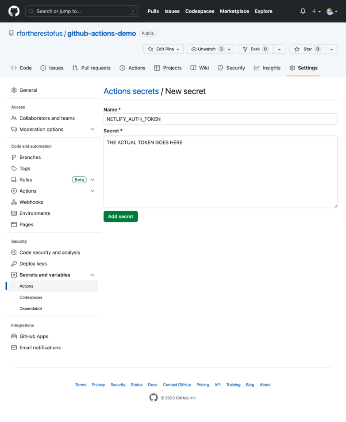The width and height of the screenshot is (346, 422).
Task: Switch to the repository Issues tab
Action: click(52, 68)
